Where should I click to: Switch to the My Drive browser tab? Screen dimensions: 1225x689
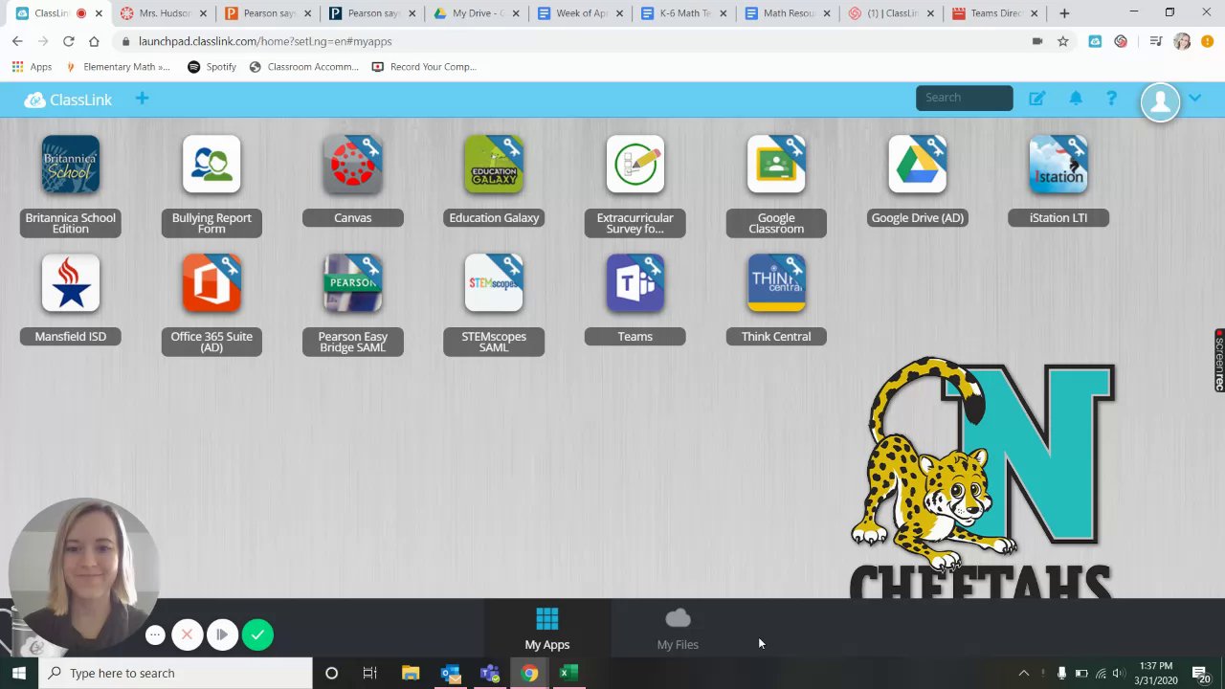(x=477, y=13)
